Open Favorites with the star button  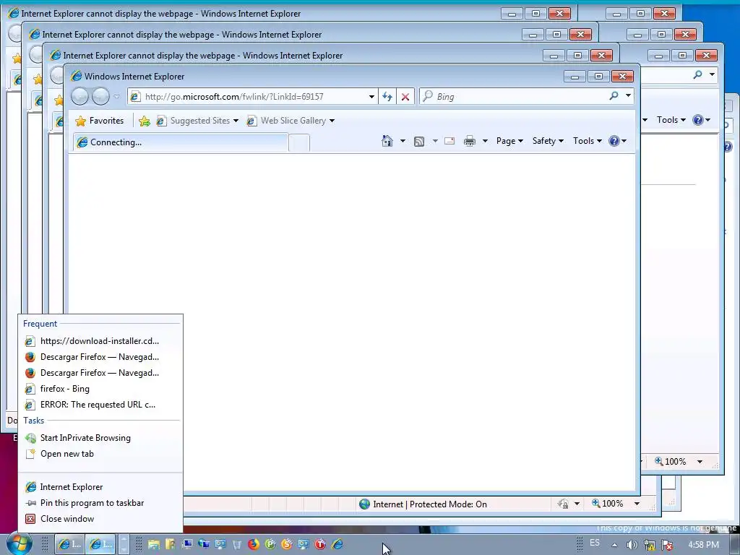pos(100,121)
